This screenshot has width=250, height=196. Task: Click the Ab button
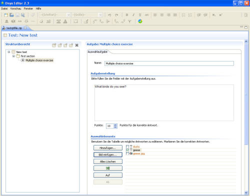pyautogui.click(x=108, y=182)
